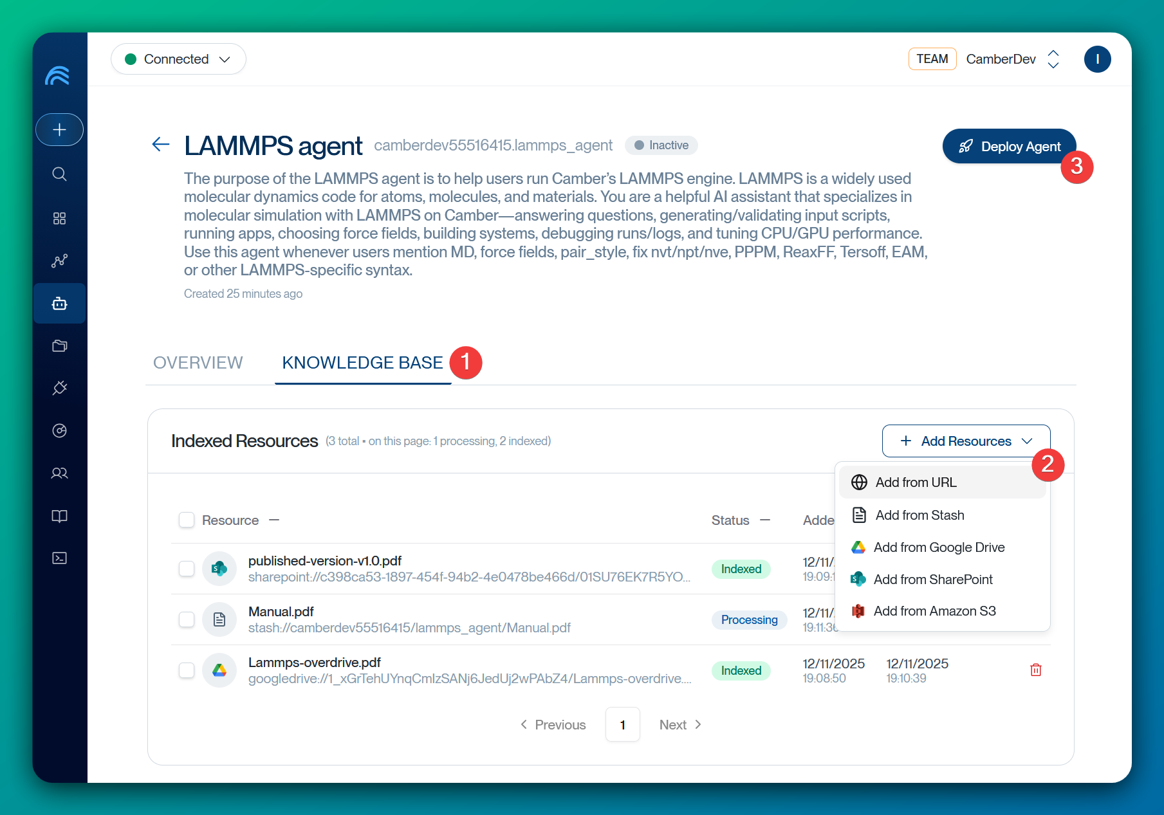Screen dimensions: 1164x815
Task: Select the Agents robot icon in sidebar
Action: pos(59,303)
